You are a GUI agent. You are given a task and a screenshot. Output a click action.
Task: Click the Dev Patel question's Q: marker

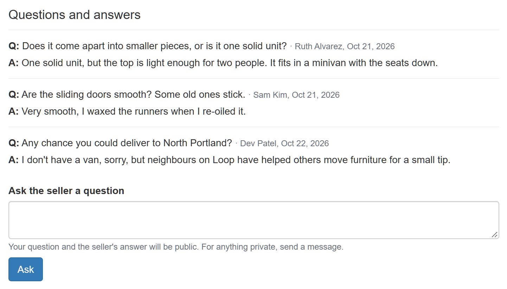click(x=14, y=143)
